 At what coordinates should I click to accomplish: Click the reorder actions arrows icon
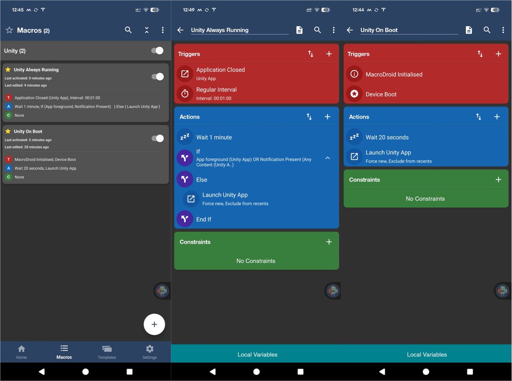pyautogui.click(x=309, y=116)
